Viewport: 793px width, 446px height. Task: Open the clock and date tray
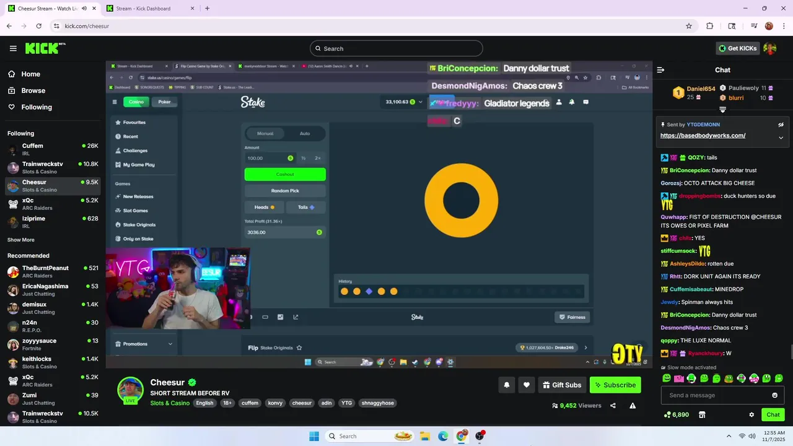point(774,436)
